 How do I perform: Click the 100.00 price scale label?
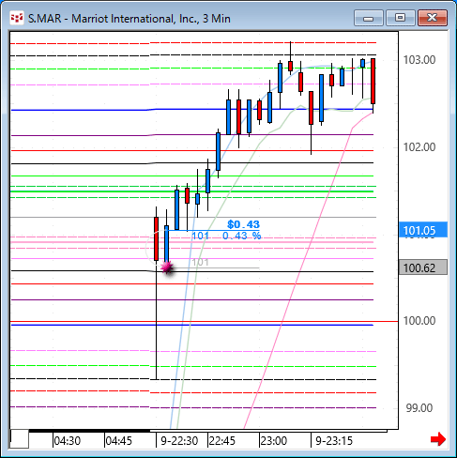[419, 321]
